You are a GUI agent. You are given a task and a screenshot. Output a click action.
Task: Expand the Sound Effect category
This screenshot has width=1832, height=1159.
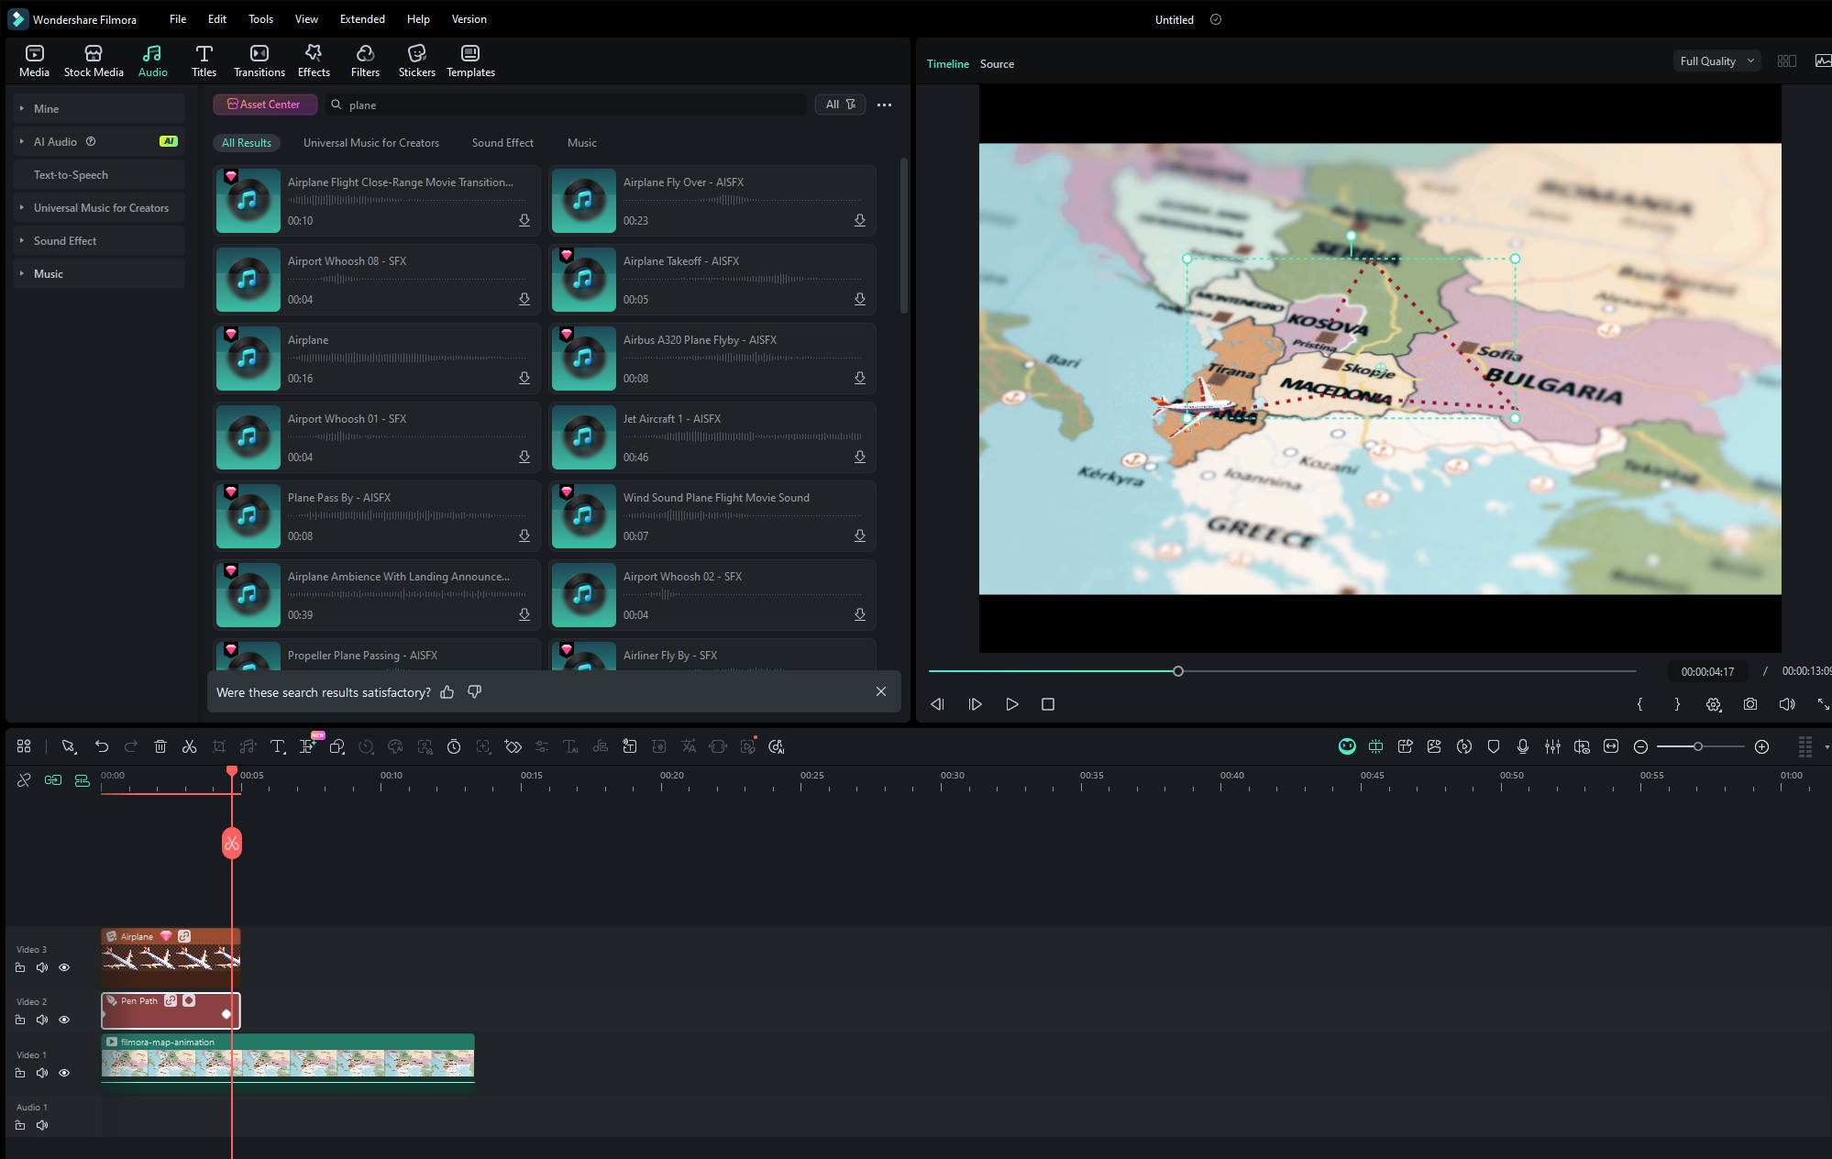tap(22, 241)
